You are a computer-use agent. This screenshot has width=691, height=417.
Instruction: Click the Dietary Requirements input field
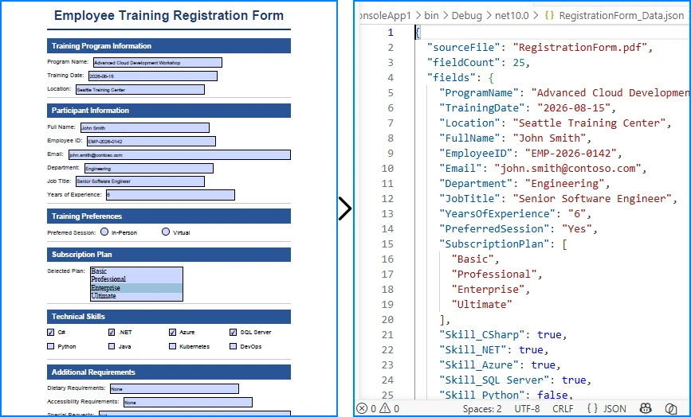(x=175, y=389)
